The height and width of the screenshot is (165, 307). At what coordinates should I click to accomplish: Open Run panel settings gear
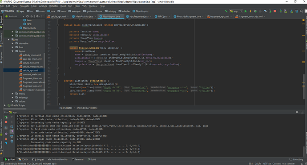pyautogui.click(x=297, y=112)
